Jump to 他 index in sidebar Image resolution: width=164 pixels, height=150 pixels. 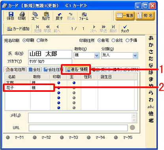(x=151, y=114)
